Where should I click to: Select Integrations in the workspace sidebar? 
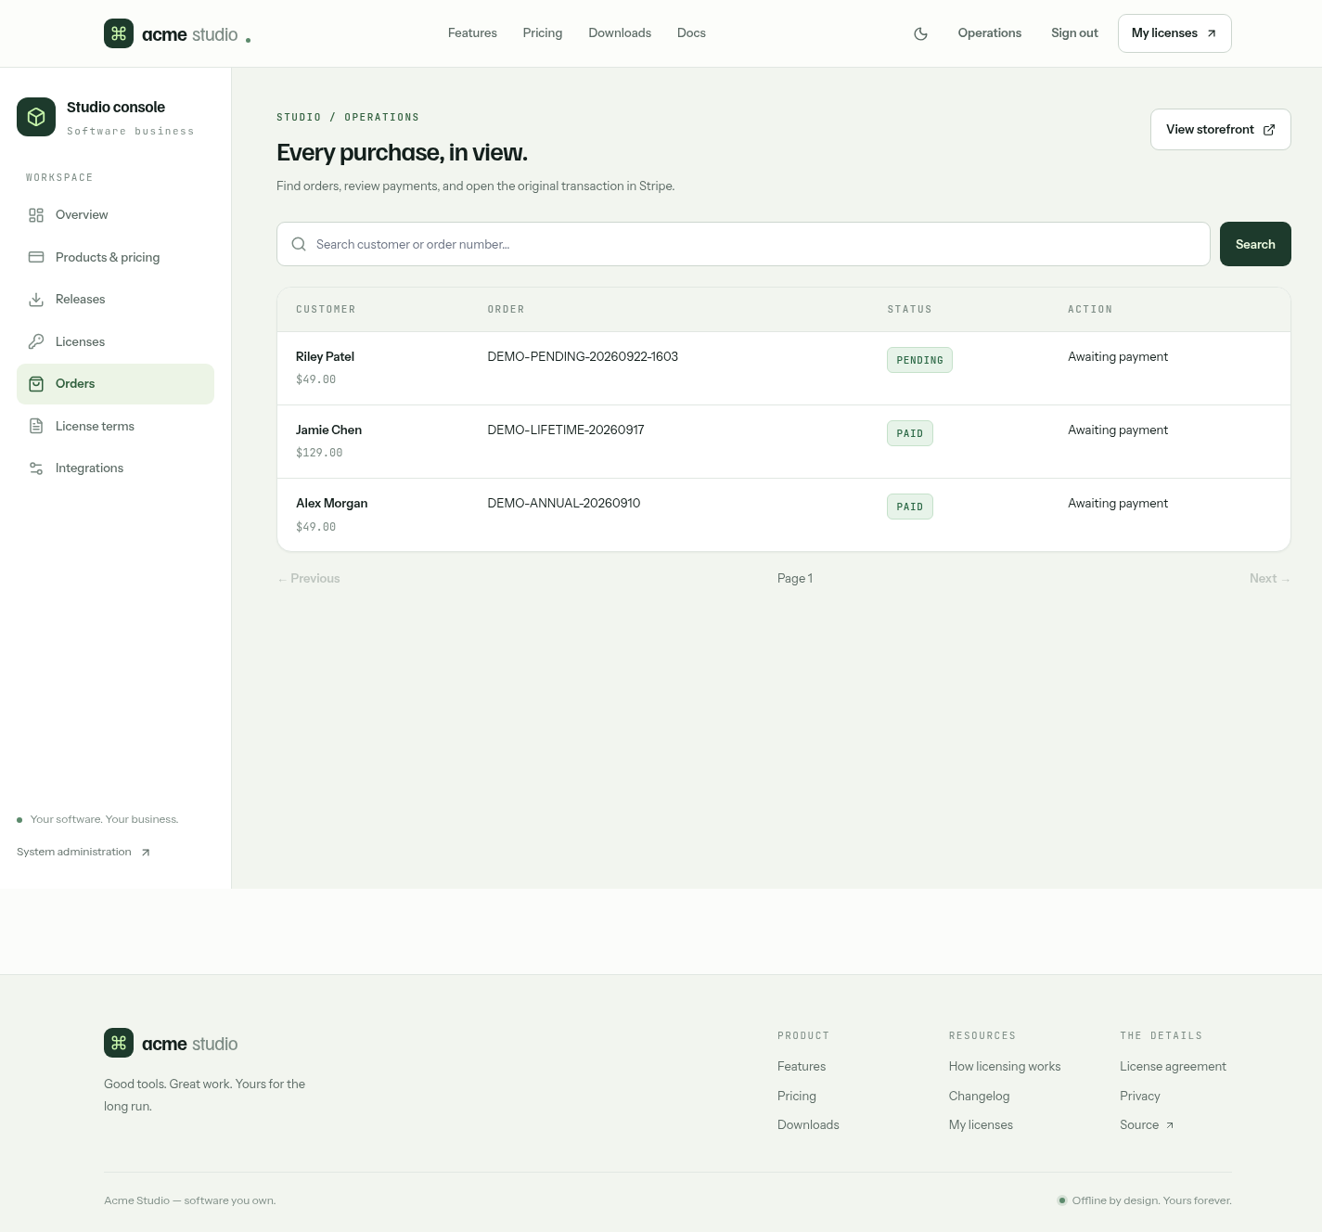[x=115, y=468]
